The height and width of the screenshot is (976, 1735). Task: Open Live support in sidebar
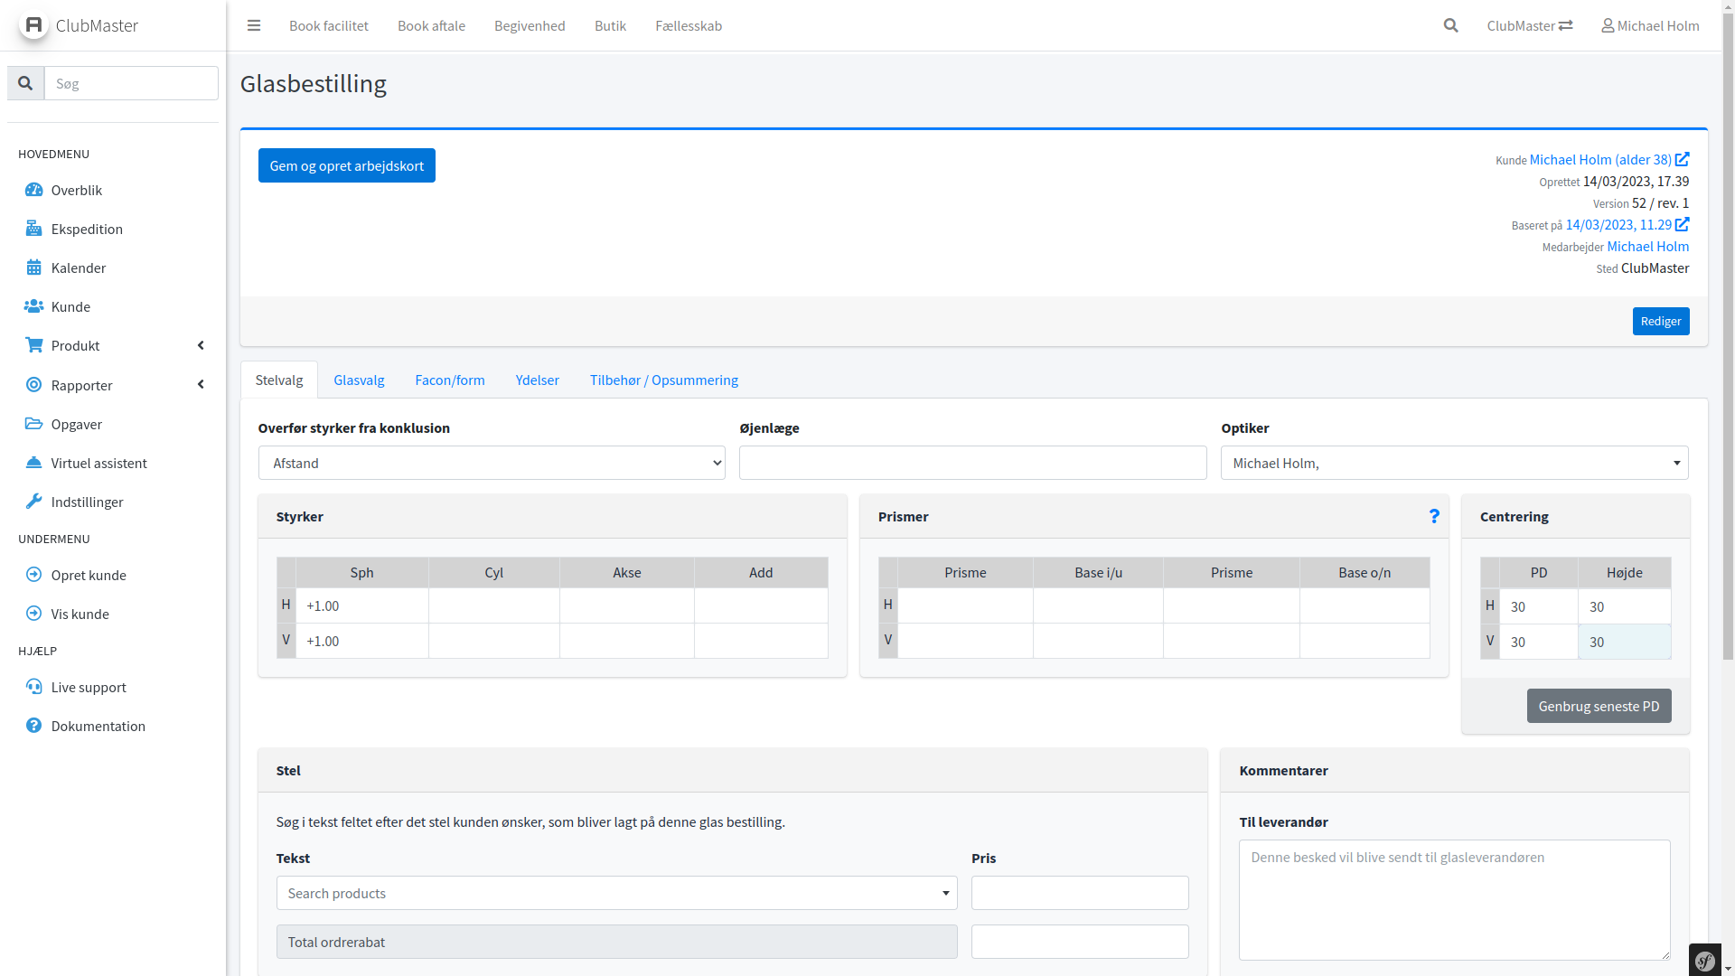[x=89, y=687]
